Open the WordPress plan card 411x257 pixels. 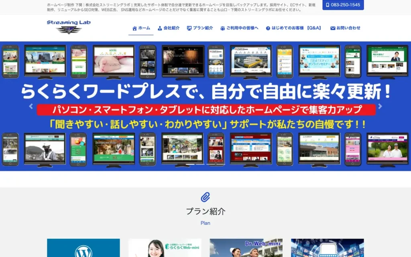tap(83, 248)
